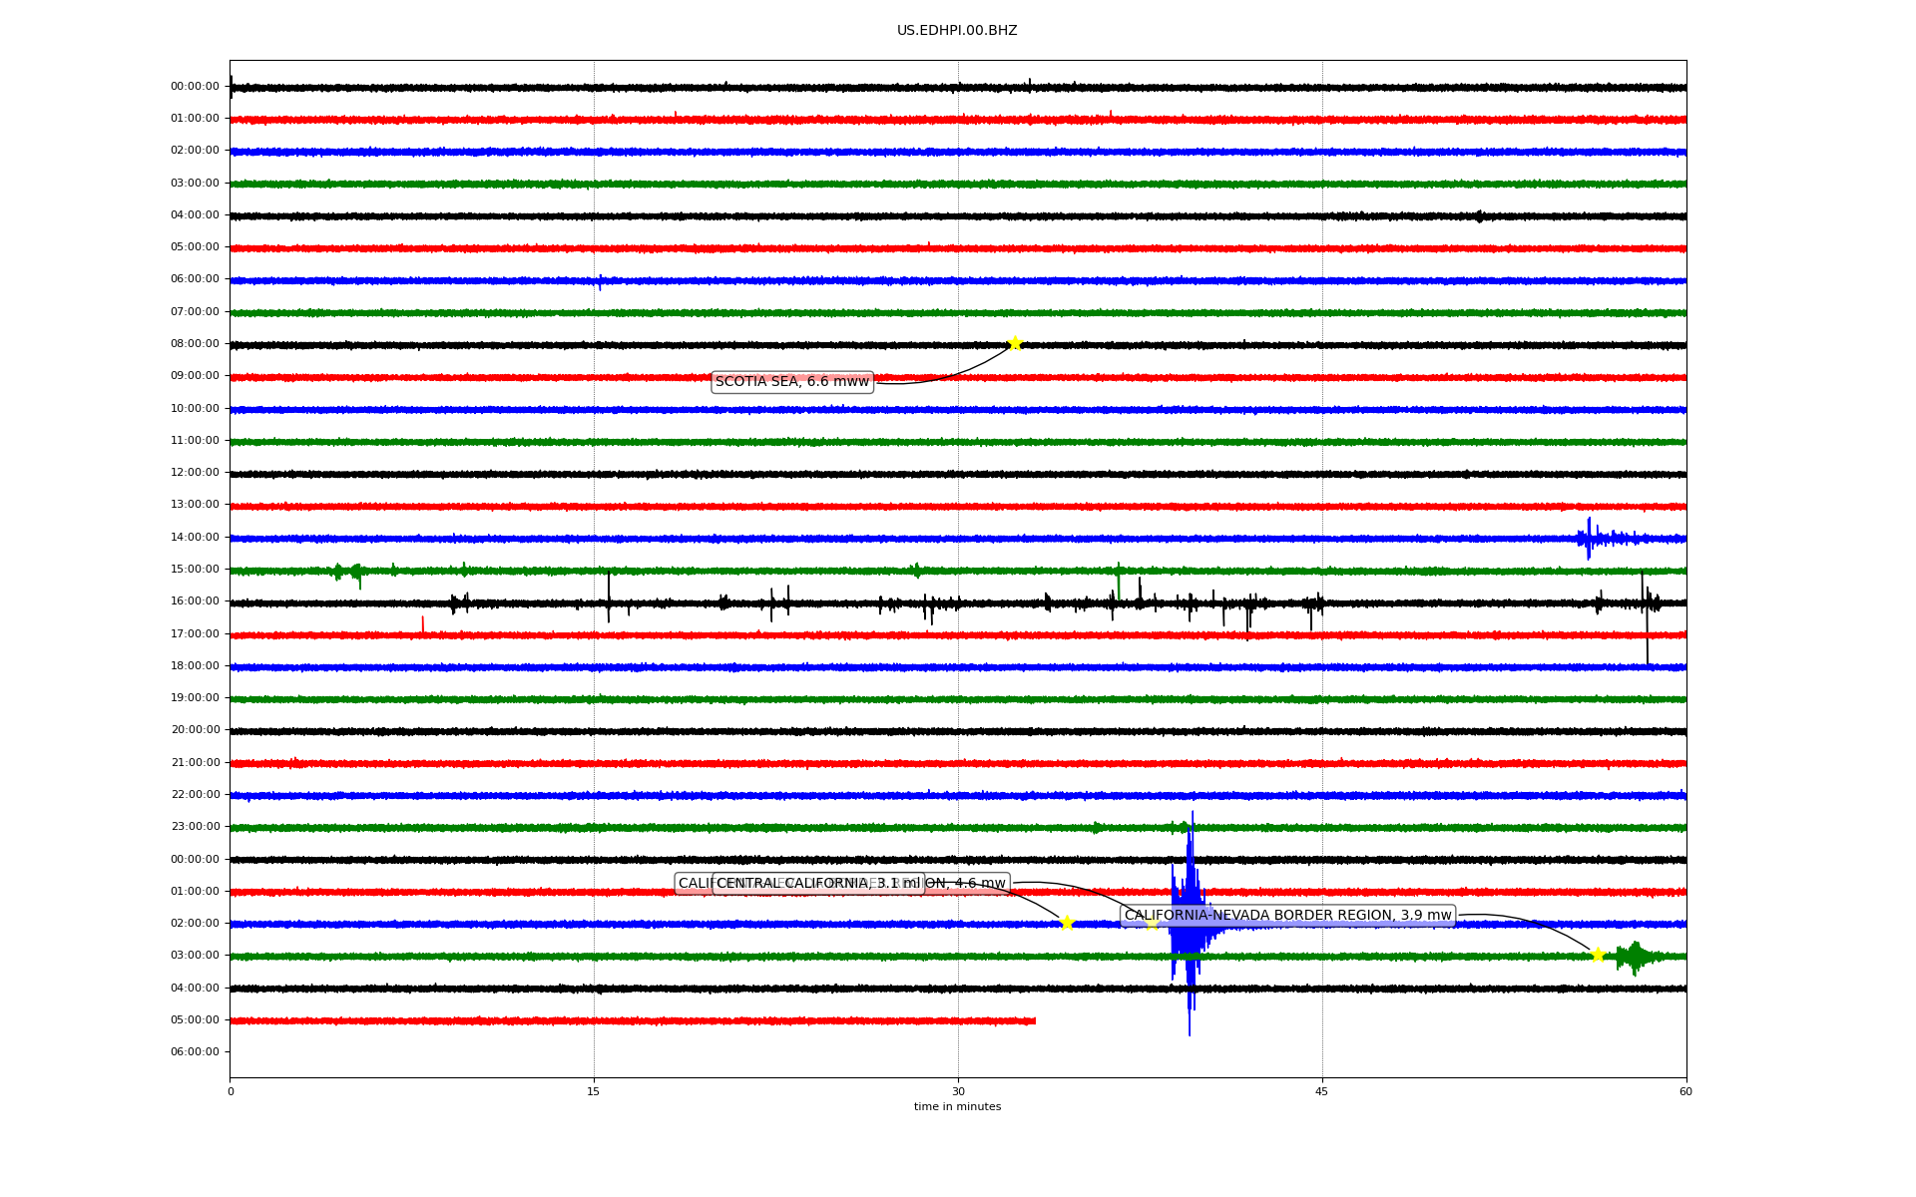Click the 22:00:00 time label
Image resolution: width=1916 pixels, height=1197 pixels.
tap(195, 795)
